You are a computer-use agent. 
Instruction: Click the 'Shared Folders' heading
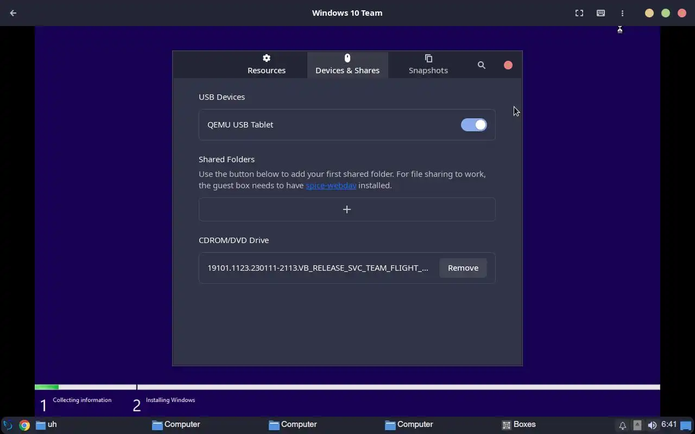226,159
